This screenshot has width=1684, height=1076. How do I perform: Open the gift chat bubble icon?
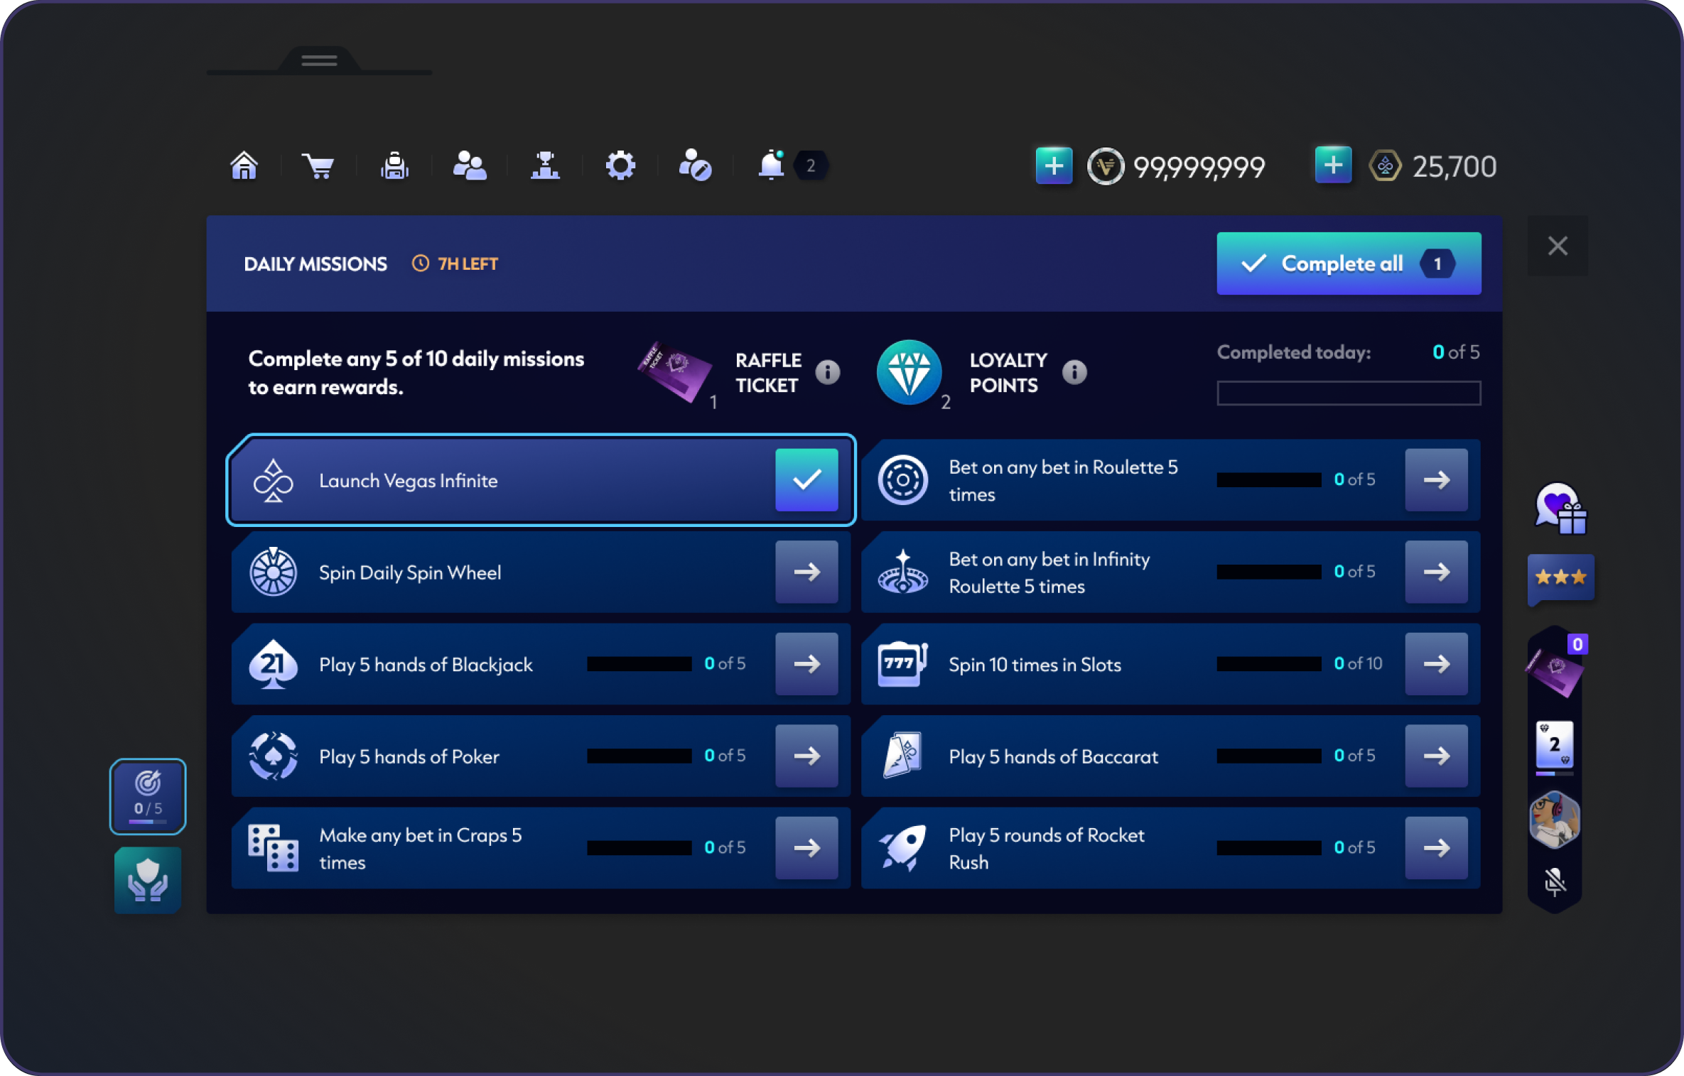coord(1560,509)
